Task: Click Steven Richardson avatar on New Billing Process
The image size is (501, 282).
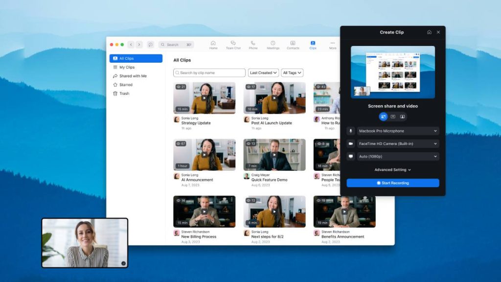Action: coord(176,234)
